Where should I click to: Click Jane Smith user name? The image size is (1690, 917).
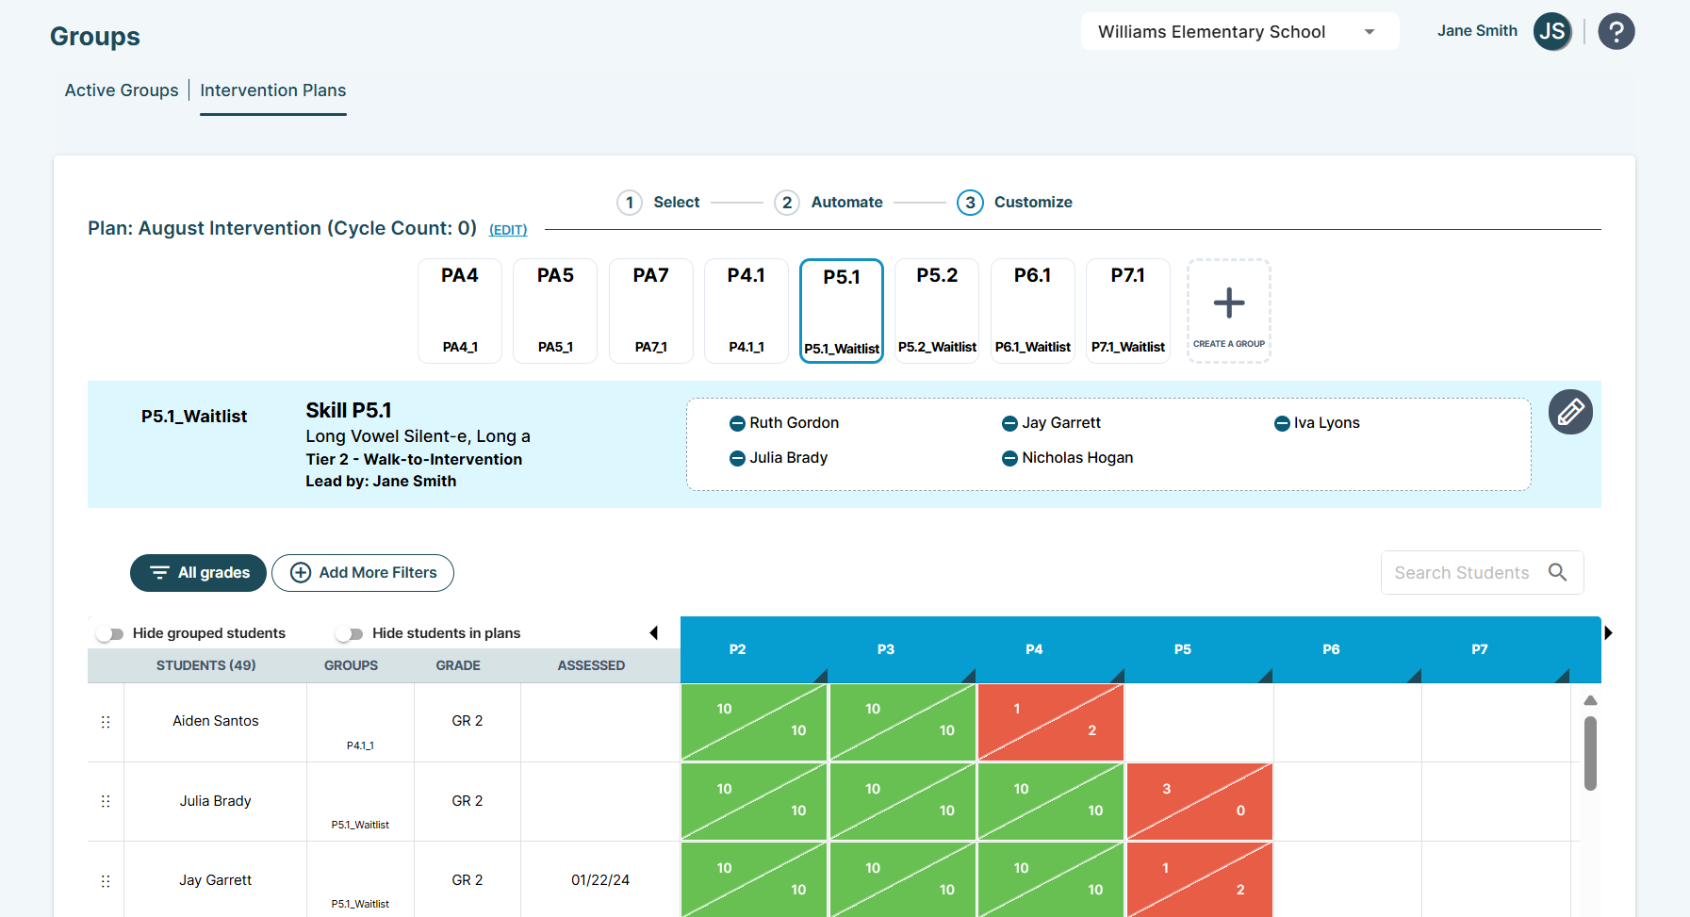click(x=1477, y=31)
